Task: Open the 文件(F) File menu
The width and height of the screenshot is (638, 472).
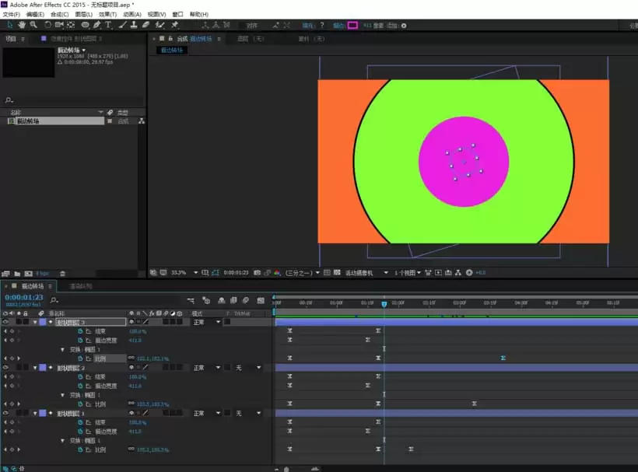Action: click(x=12, y=14)
